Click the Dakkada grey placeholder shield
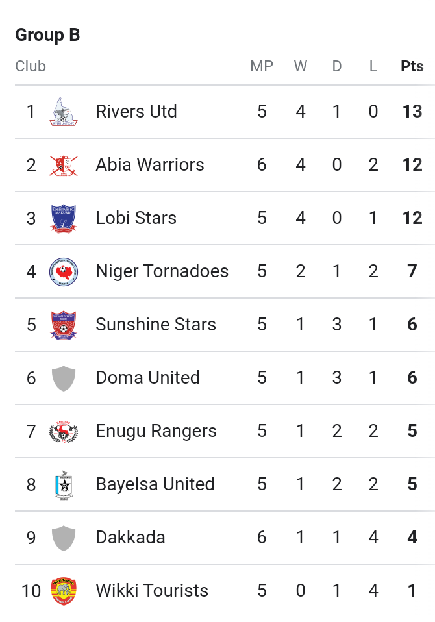This screenshot has height=622, width=435. [64, 538]
